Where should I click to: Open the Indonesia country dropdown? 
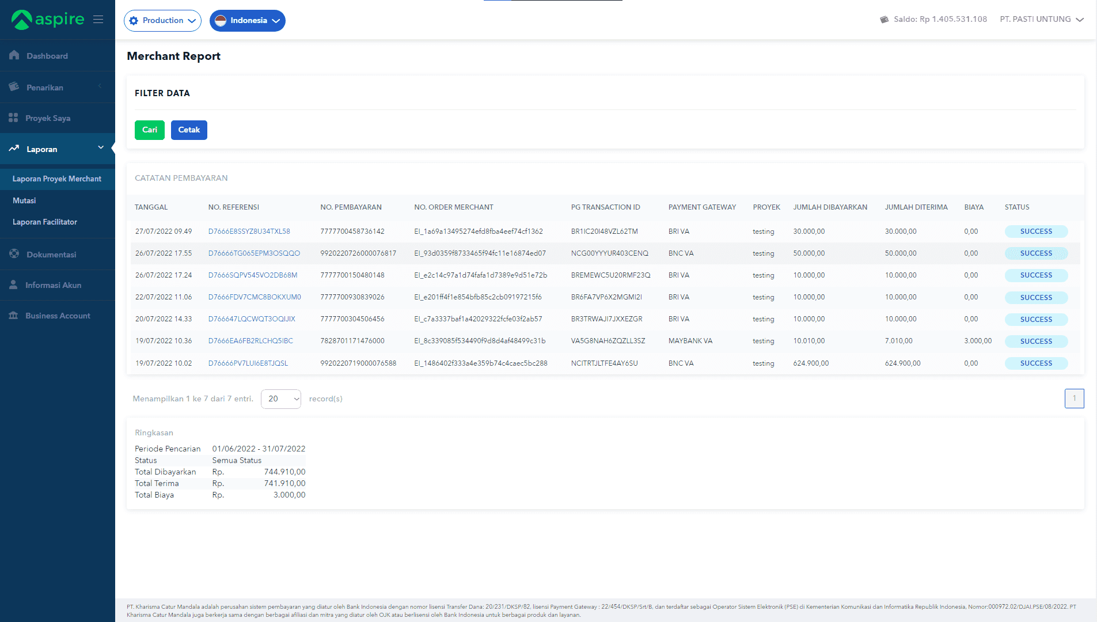point(248,21)
